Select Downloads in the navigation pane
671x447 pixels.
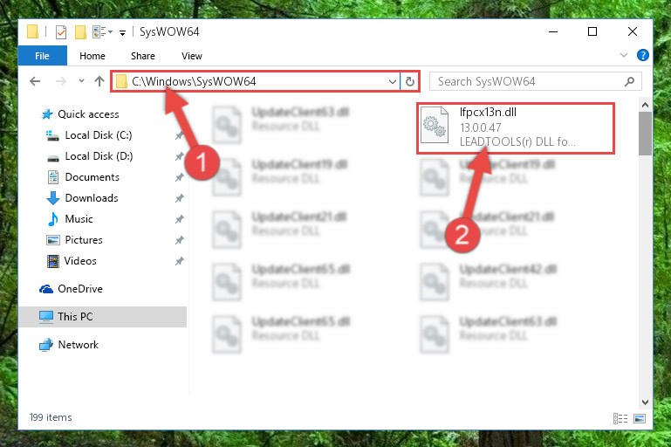(92, 198)
